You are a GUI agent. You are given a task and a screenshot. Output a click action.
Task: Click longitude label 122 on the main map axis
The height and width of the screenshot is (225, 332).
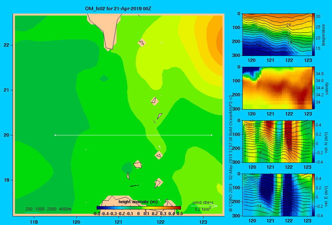point(161,222)
